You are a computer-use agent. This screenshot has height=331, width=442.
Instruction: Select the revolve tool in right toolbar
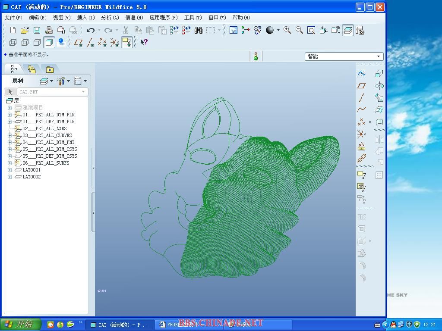point(379,86)
